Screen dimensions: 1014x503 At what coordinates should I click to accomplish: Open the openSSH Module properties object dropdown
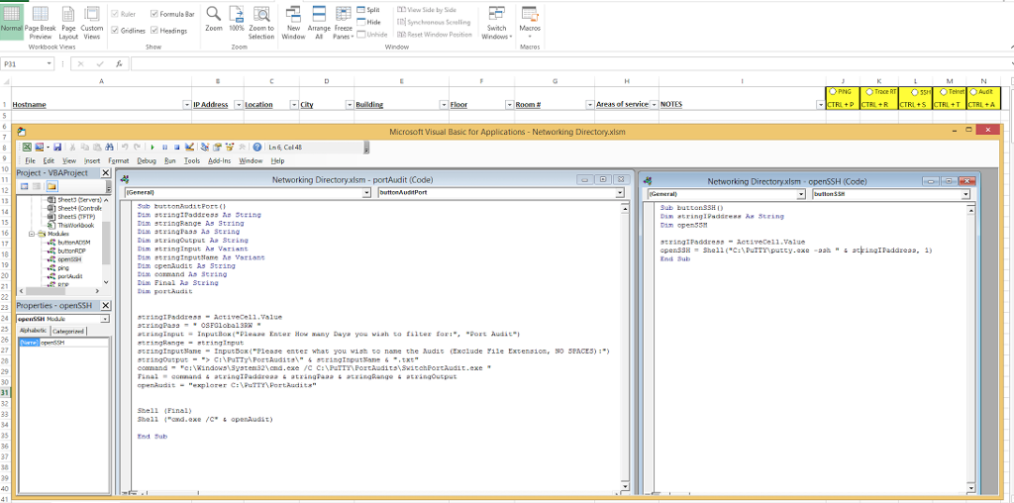click(x=105, y=319)
